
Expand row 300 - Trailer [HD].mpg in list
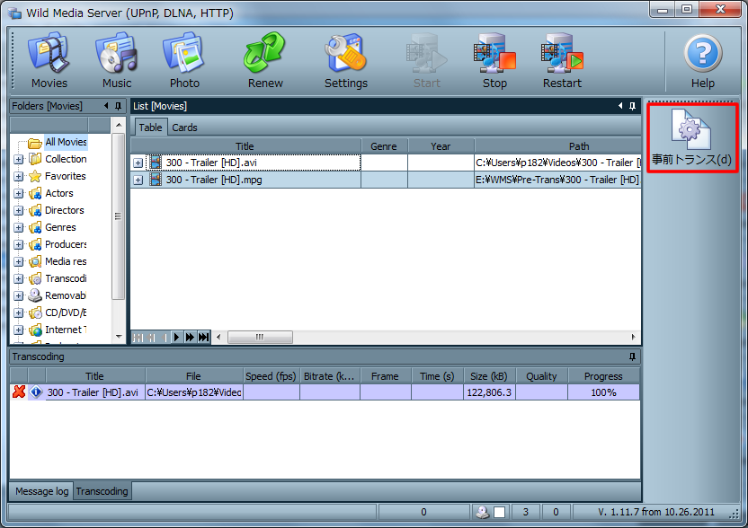138,180
